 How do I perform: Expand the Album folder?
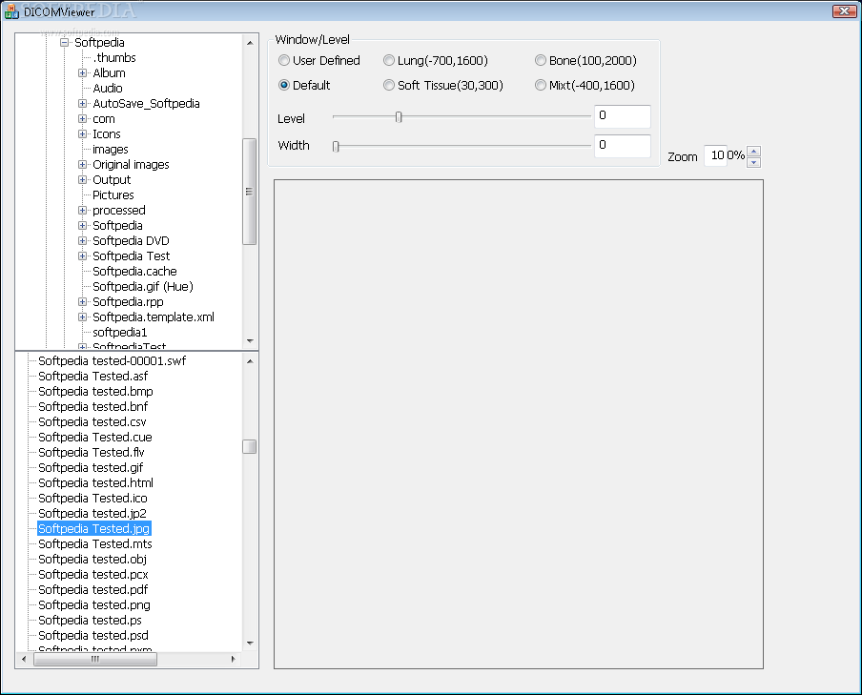pyautogui.click(x=82, y=72)
